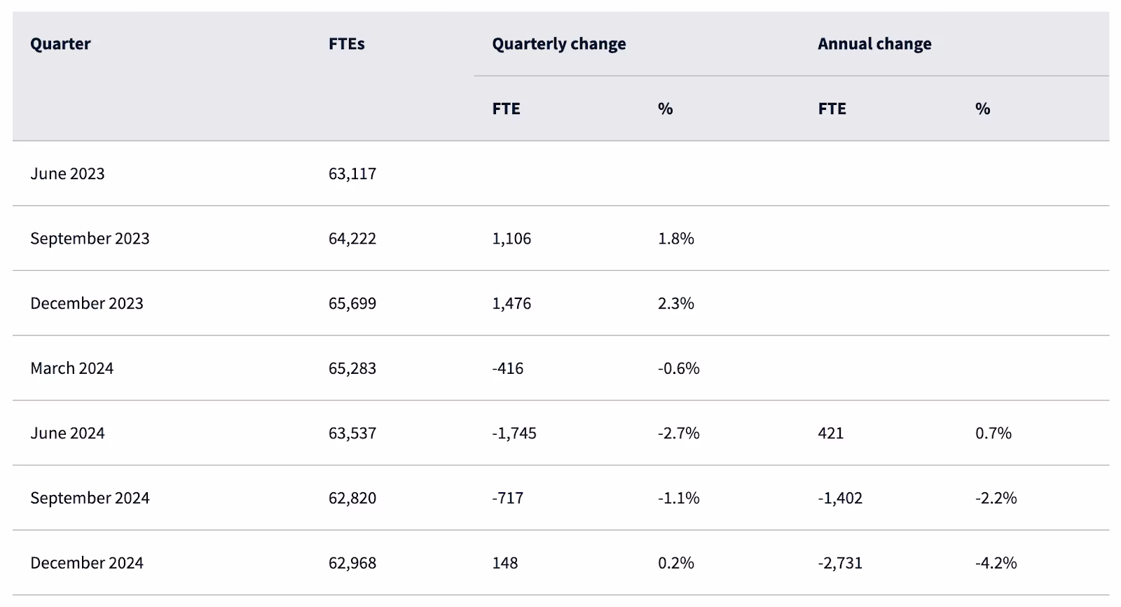The height and width of the screenshot is (607, 1121).
Task: Select the 421 annual FTE change
Action: pos(830,433)
